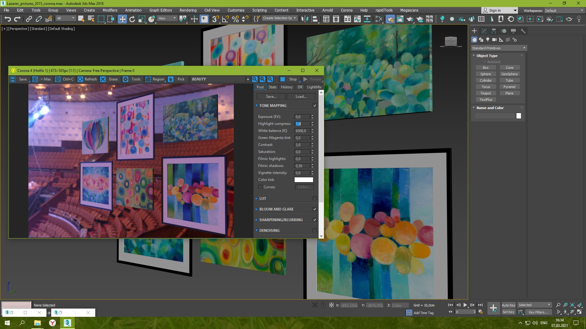Open File Explorer from the taskbar
Viewport: 586px width, 329px height.
coord(37,323)
